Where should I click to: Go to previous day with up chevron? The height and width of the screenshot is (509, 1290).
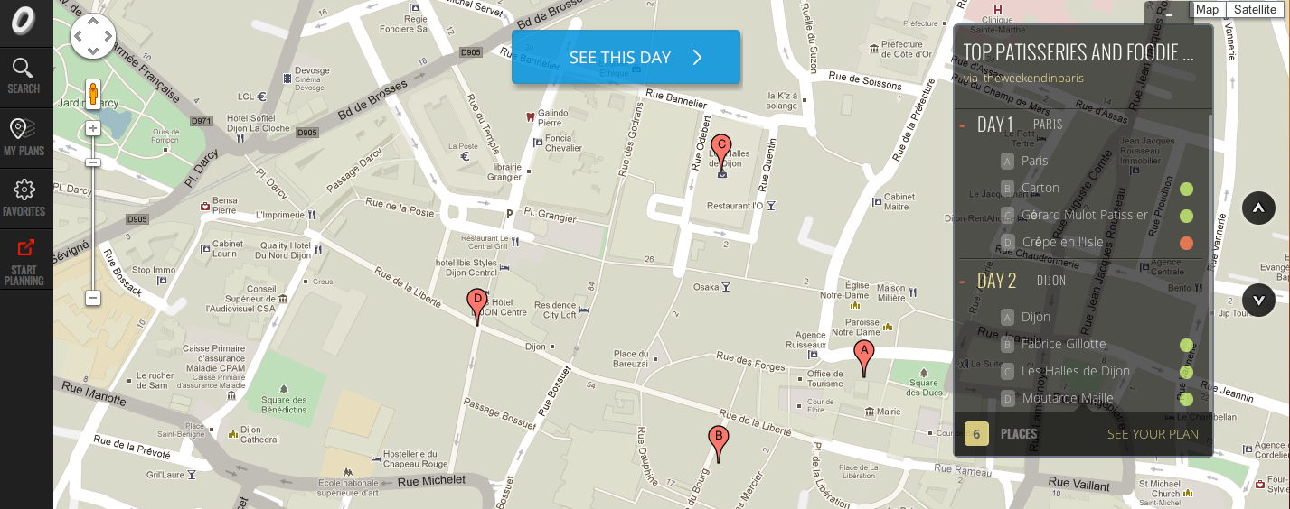(1258, 208)
